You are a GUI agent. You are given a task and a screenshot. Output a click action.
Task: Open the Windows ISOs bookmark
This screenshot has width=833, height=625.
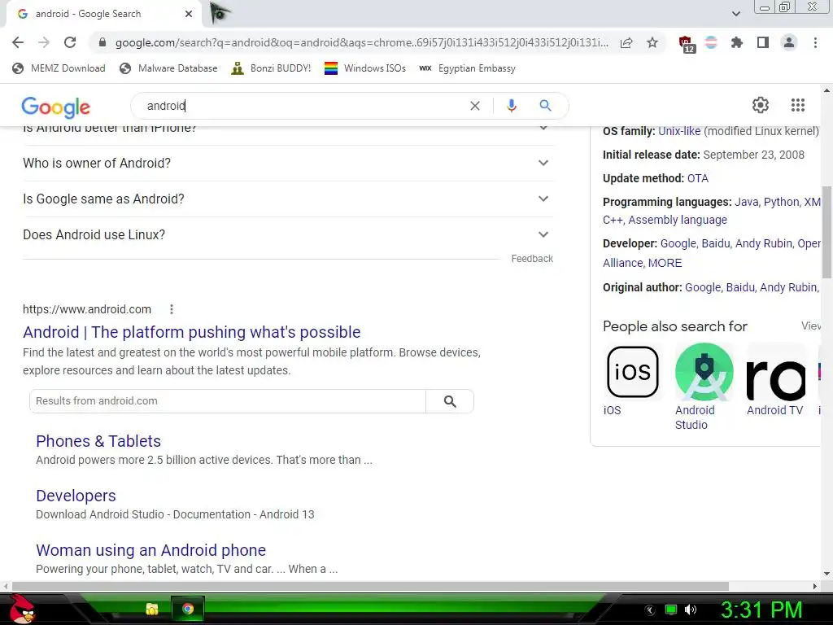point(365,68)
